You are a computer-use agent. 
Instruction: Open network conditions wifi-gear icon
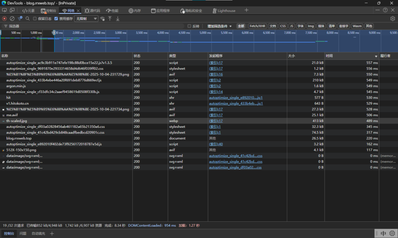(x=102, y=18)
